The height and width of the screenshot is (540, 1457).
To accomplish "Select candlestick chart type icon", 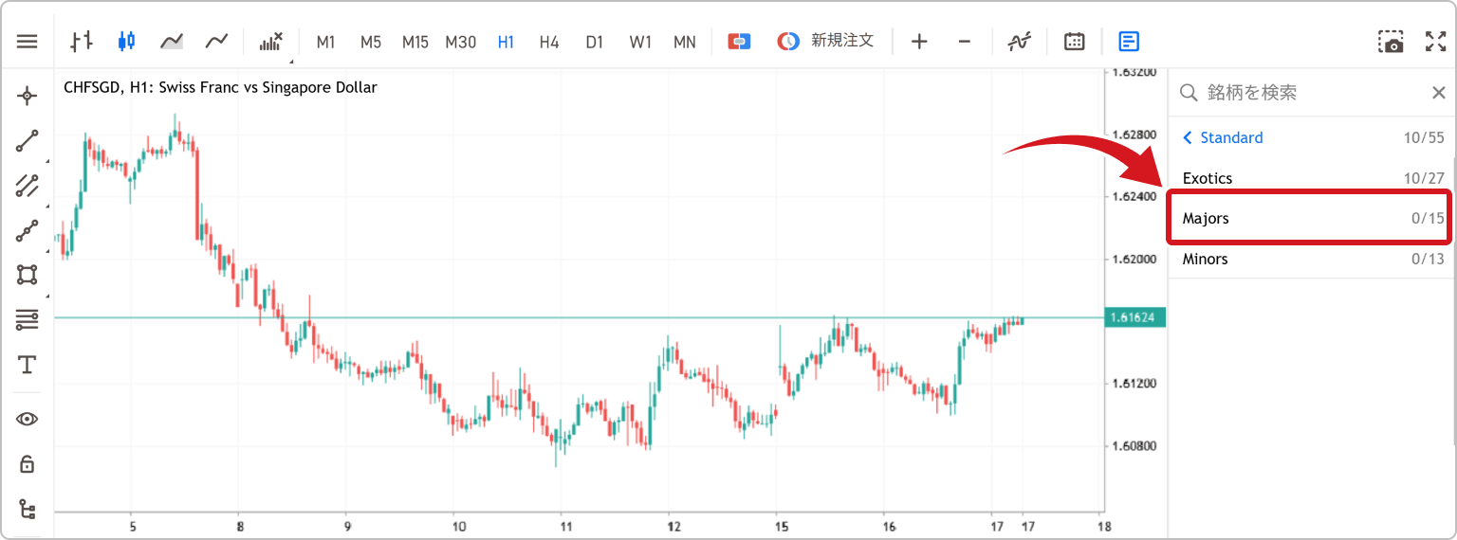I will 126,42.
